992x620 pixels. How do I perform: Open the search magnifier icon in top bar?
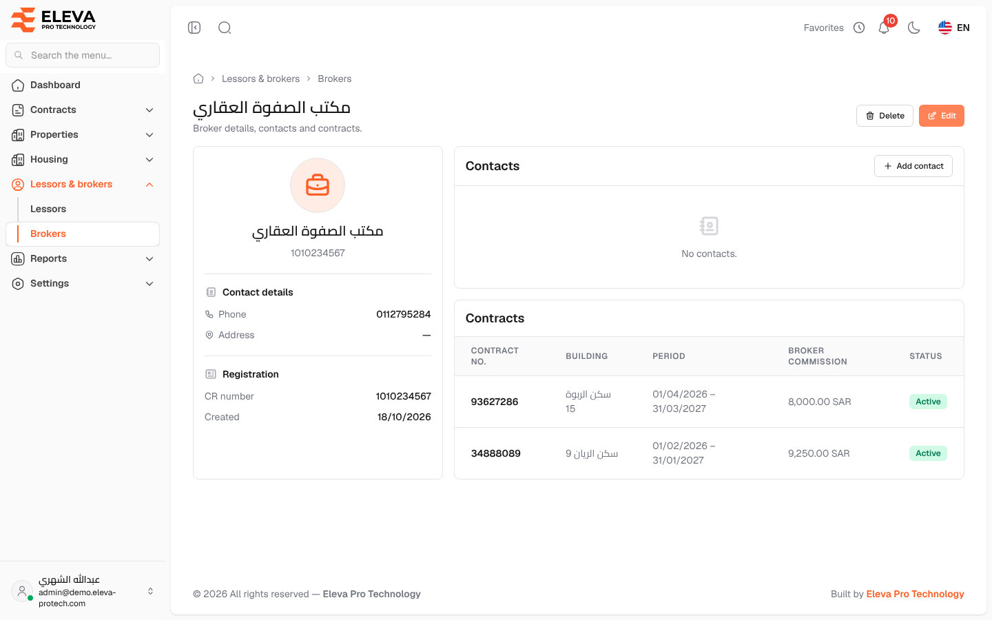225,28
